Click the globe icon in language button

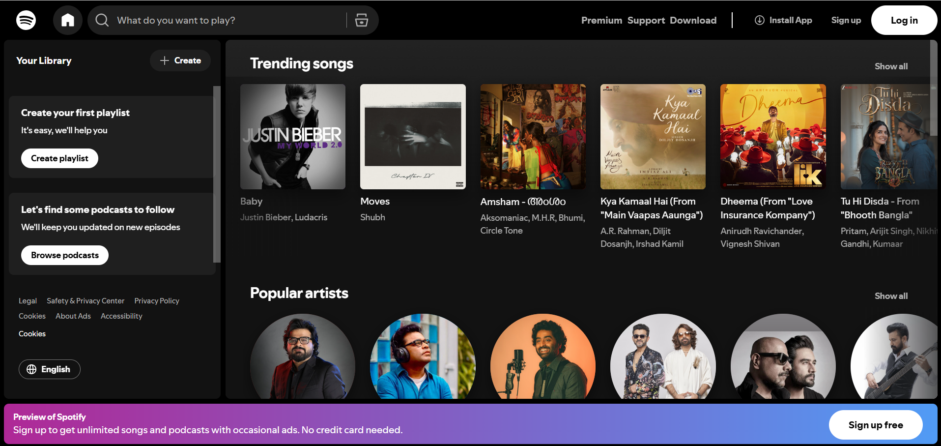[x=31, y=369]
